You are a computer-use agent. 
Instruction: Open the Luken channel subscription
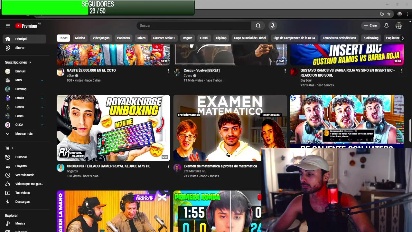click(x=24, y=116)
